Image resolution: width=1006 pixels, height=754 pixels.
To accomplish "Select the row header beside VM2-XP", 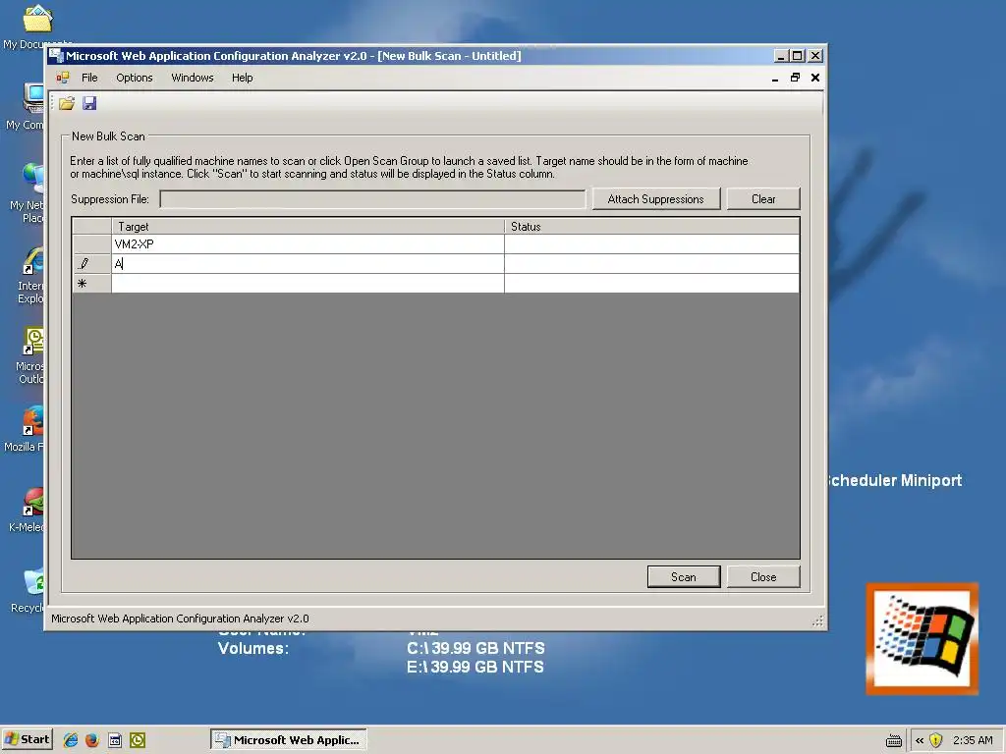I will (x=91, y=244).
